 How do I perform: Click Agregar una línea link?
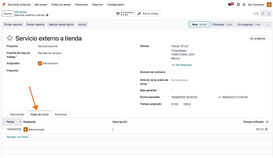(17, 137)
